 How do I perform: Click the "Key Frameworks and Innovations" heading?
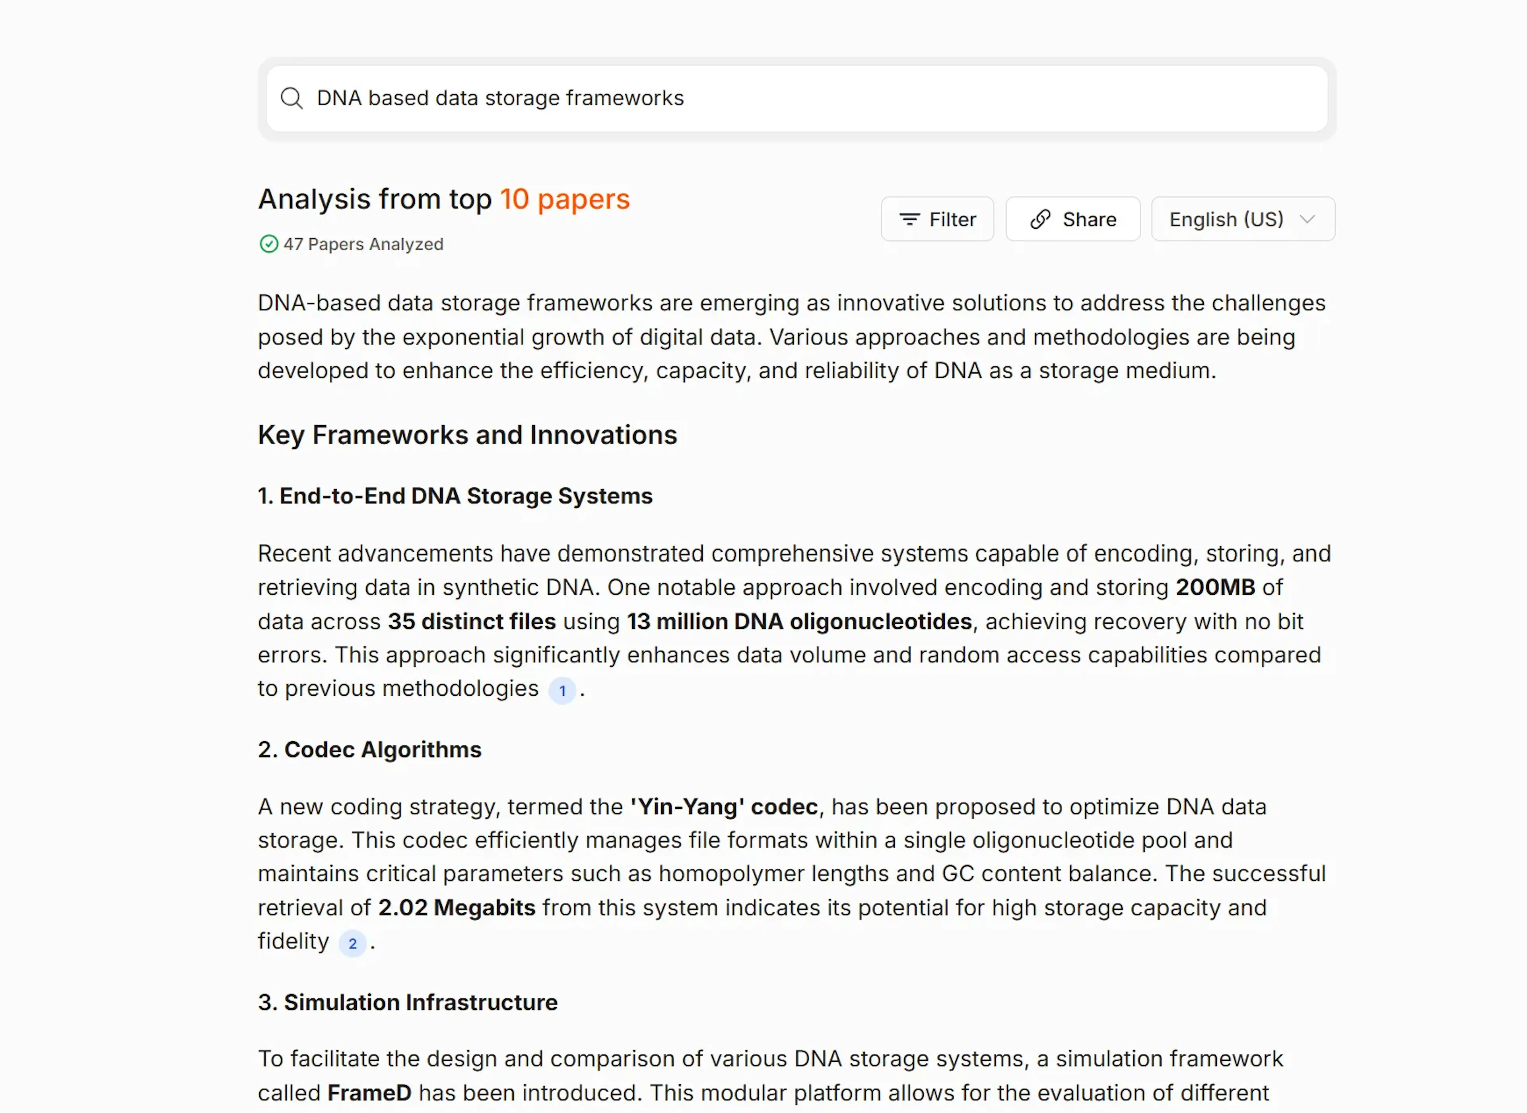(468, 435)
